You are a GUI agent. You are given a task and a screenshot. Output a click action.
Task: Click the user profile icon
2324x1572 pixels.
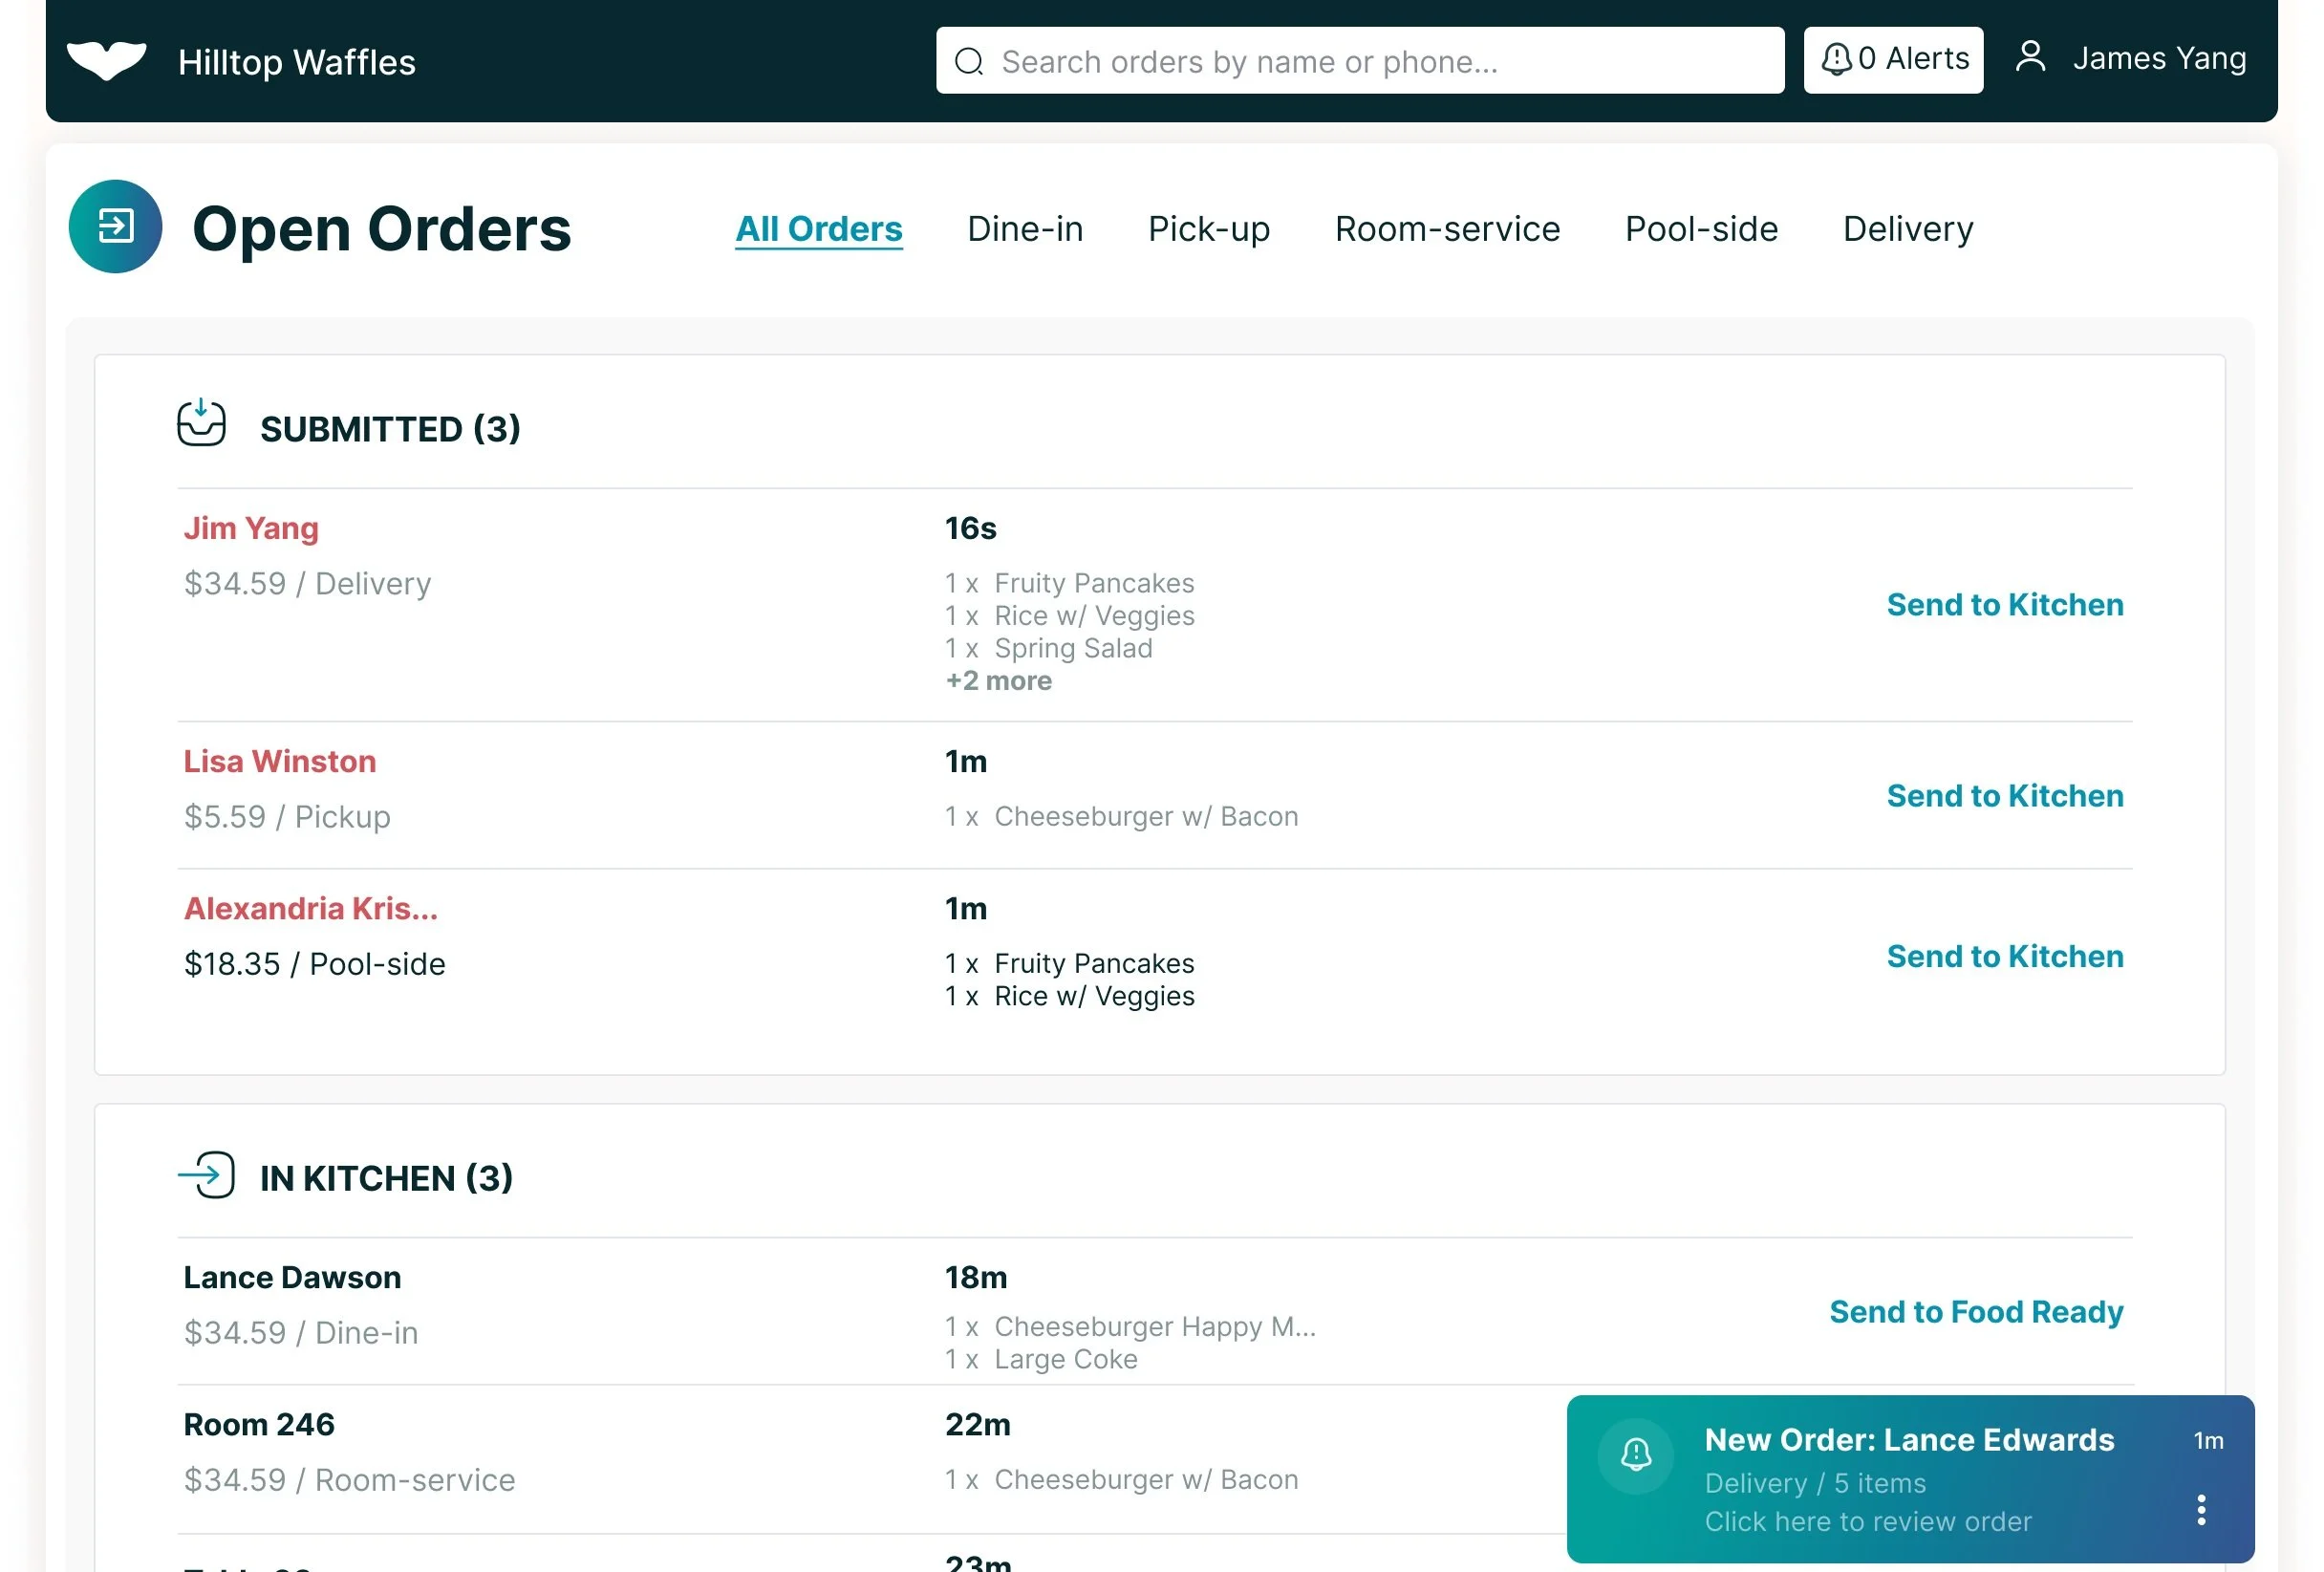pos(2030,57)
